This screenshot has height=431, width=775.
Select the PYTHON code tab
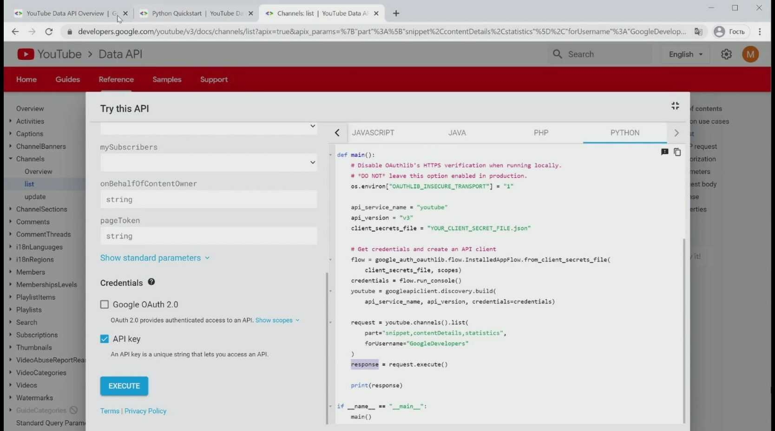click(625, 133)
